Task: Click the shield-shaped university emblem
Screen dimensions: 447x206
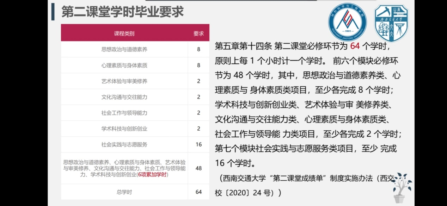Action: coord(391,23)
